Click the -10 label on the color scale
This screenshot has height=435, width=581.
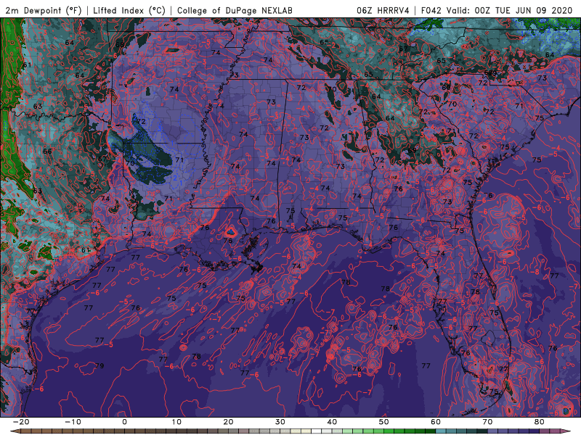73,422
